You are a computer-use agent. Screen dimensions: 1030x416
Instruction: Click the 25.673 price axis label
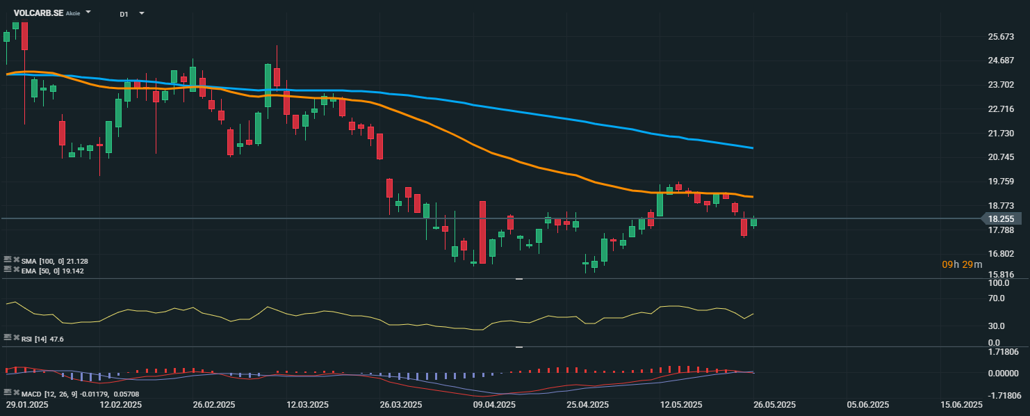[1000, 37]
